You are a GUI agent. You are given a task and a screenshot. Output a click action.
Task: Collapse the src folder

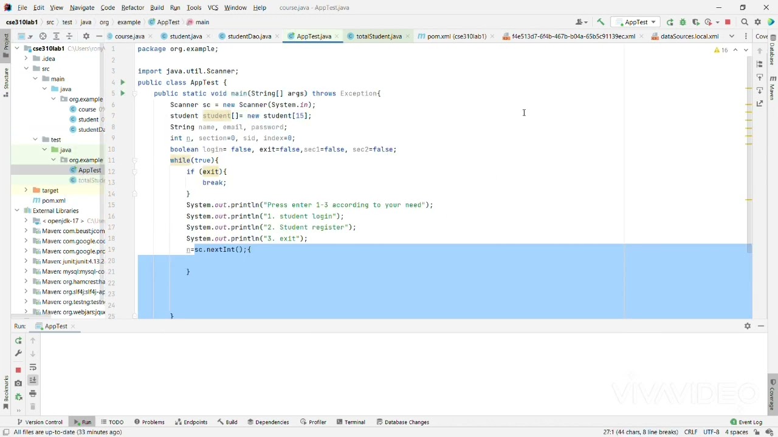[26, 69]
